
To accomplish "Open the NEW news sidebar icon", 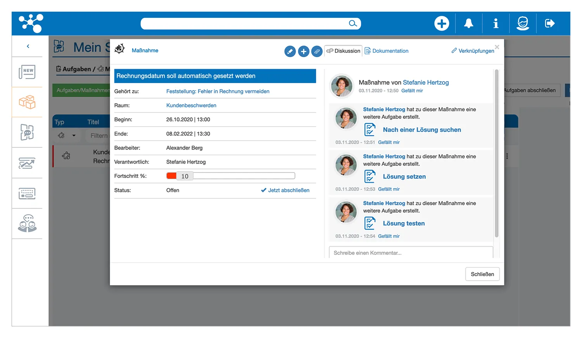I will pyautogui.click(x=27, y=72).
